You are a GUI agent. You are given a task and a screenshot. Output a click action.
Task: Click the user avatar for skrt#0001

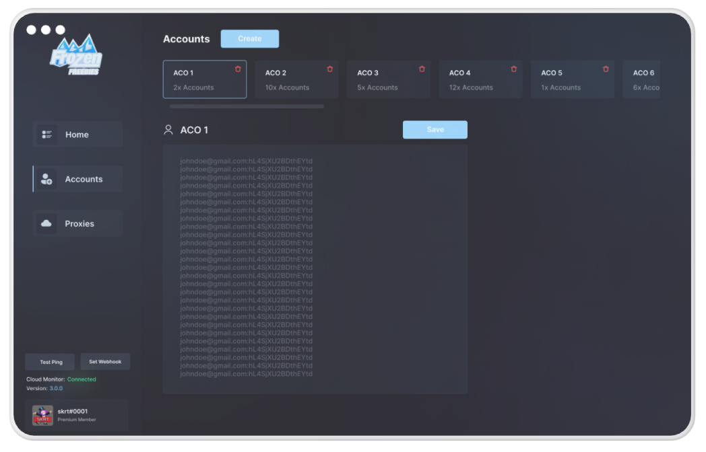[42, 415]
